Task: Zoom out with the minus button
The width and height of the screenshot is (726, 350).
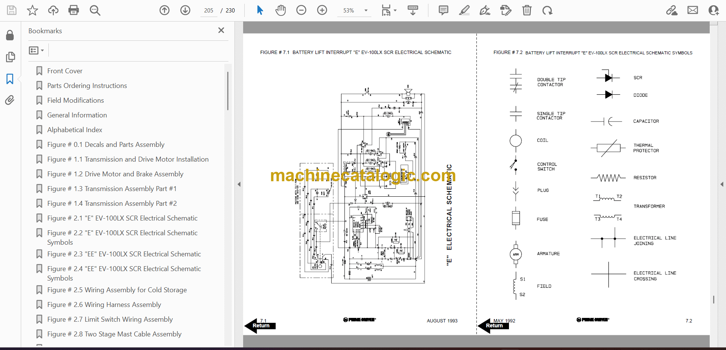Action: click(x=301, y=10)
